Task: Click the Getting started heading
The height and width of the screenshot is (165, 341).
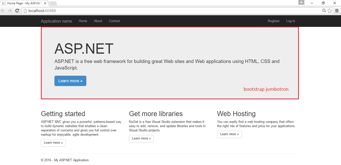Action: (63, 114)
